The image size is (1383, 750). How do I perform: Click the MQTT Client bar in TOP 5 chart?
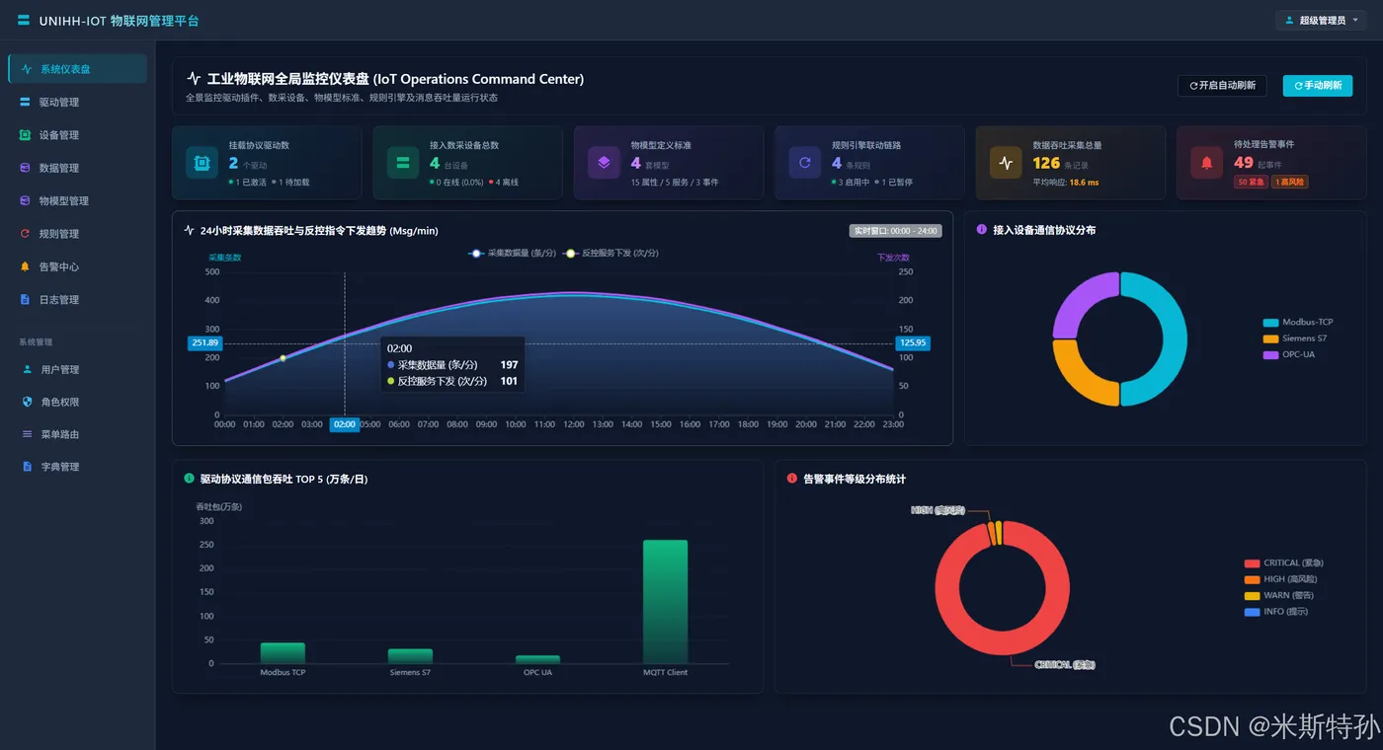tap(665, 602)
